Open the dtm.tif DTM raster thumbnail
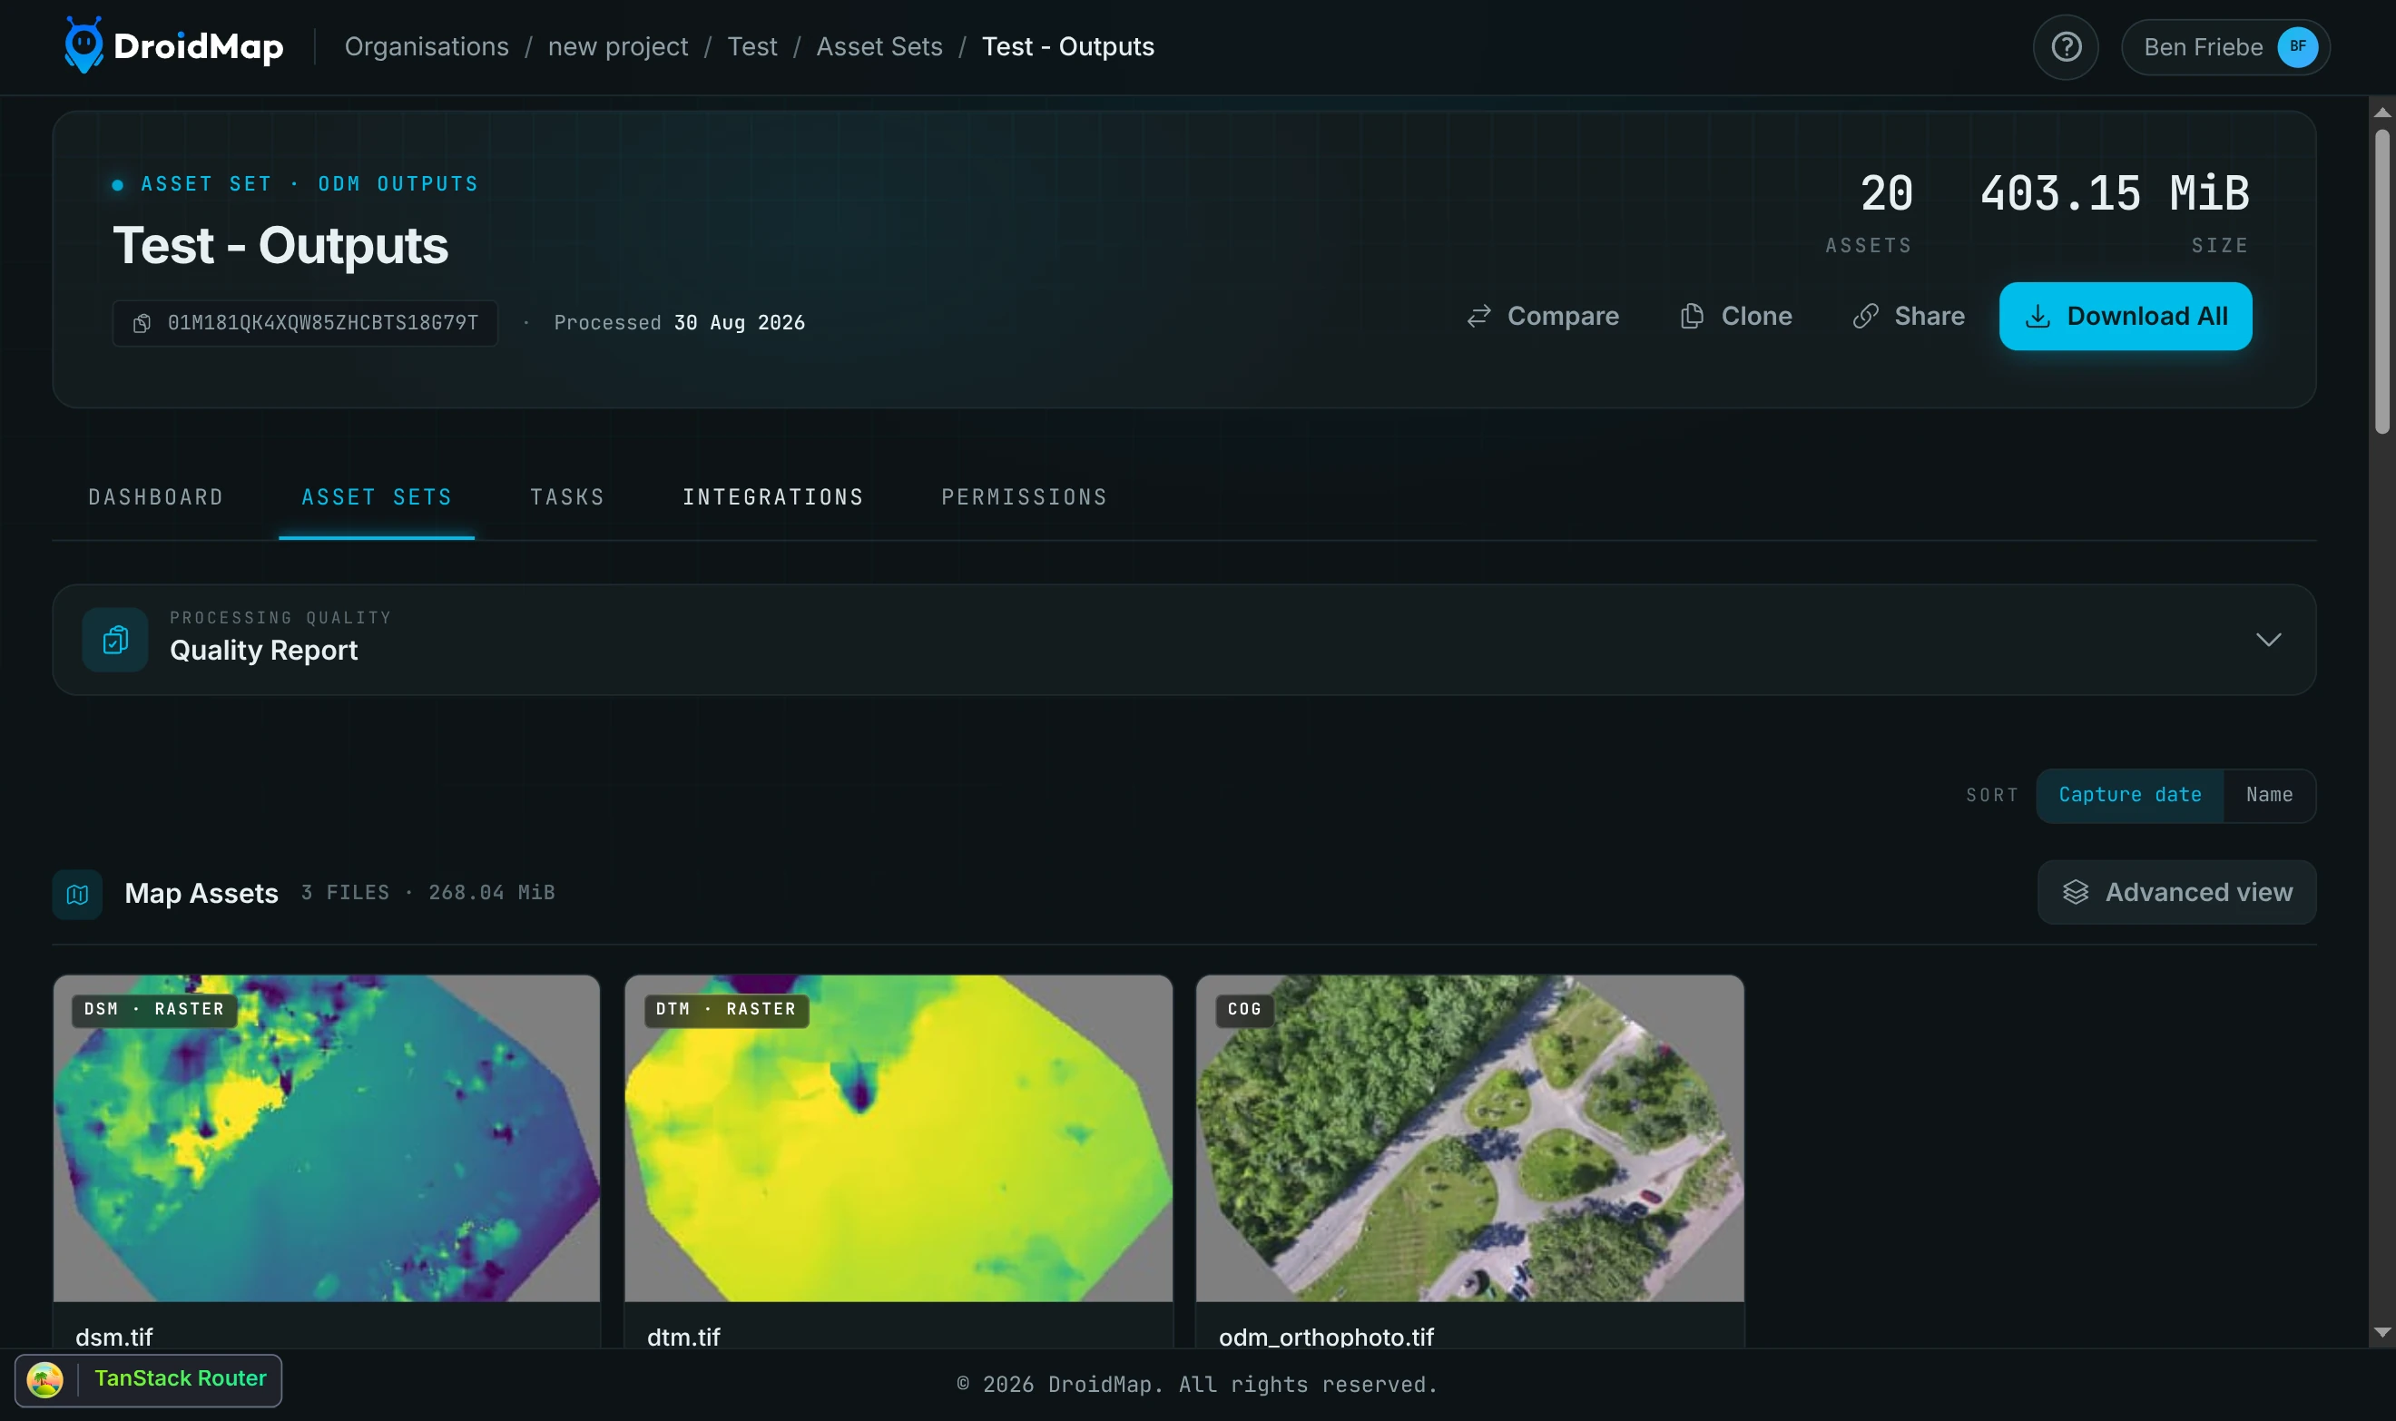2396x1421 pixels. [x=898, y=1138]
